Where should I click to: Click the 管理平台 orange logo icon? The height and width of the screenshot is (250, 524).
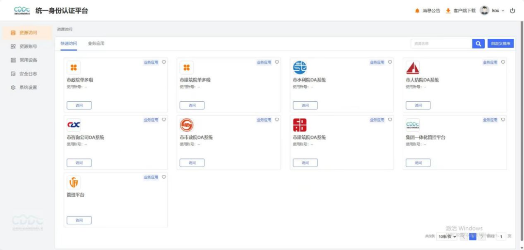[74, 183]
